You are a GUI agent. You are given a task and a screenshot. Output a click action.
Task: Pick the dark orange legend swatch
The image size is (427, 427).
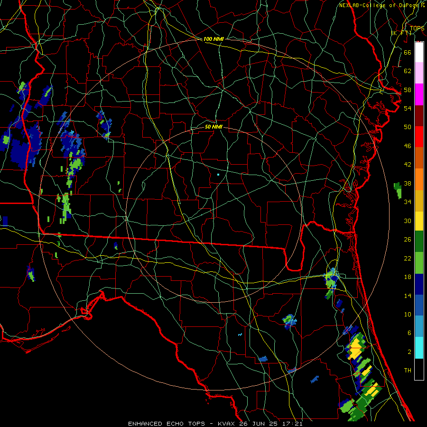pyautogui.click(x=419, y=158)
